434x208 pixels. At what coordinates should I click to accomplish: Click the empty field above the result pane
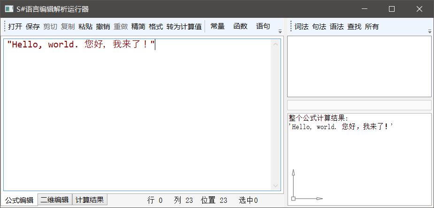click(x=359, y=105)
